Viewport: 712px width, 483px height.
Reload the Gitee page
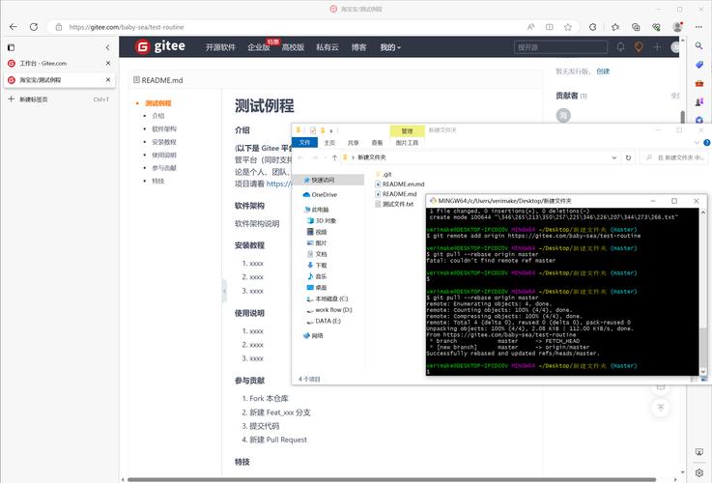click(x=34, y=27)
